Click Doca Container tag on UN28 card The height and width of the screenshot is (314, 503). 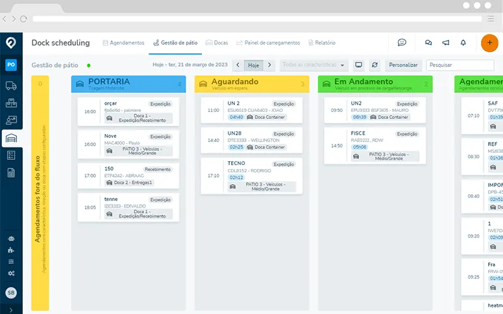[x=266, y=147]
